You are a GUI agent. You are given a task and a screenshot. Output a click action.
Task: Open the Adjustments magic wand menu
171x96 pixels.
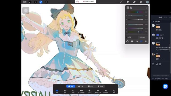(x=35, y=2)
